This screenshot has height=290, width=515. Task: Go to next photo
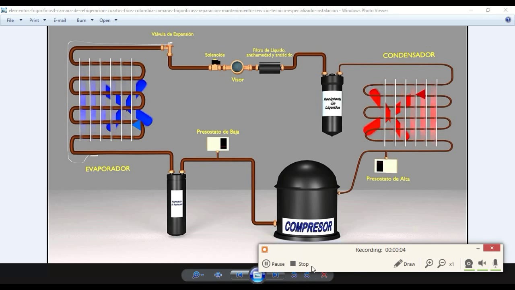(x=276, y=275)
